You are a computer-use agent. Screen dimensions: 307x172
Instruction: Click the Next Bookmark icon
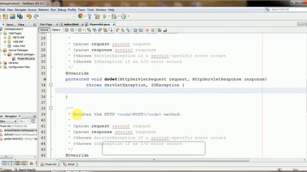pyautogui.click(x=123, y=30)
